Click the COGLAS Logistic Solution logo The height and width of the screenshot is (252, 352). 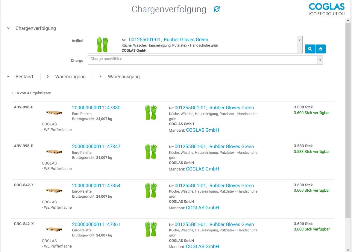pyautogui.click(x=326, y=9)
